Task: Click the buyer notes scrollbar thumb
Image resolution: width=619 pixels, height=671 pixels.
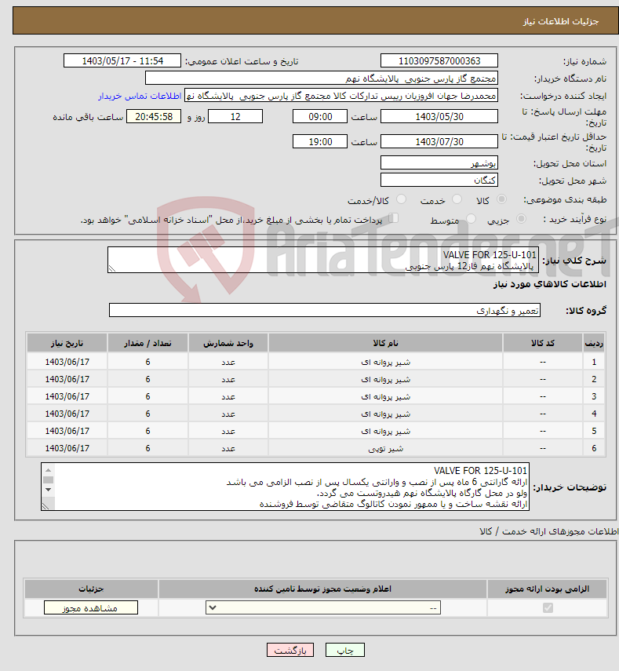Action: click(x=49, y=480)
